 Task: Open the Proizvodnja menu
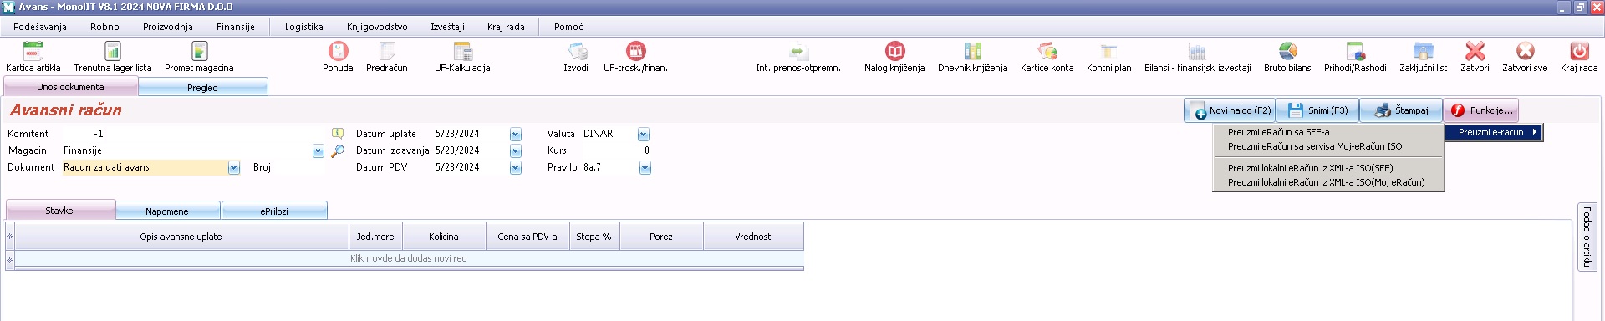[x=167, y=27]
